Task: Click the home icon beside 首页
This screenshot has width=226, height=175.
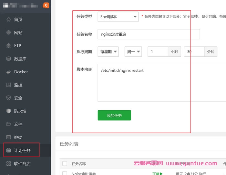Action: click(x=9, y=20)
